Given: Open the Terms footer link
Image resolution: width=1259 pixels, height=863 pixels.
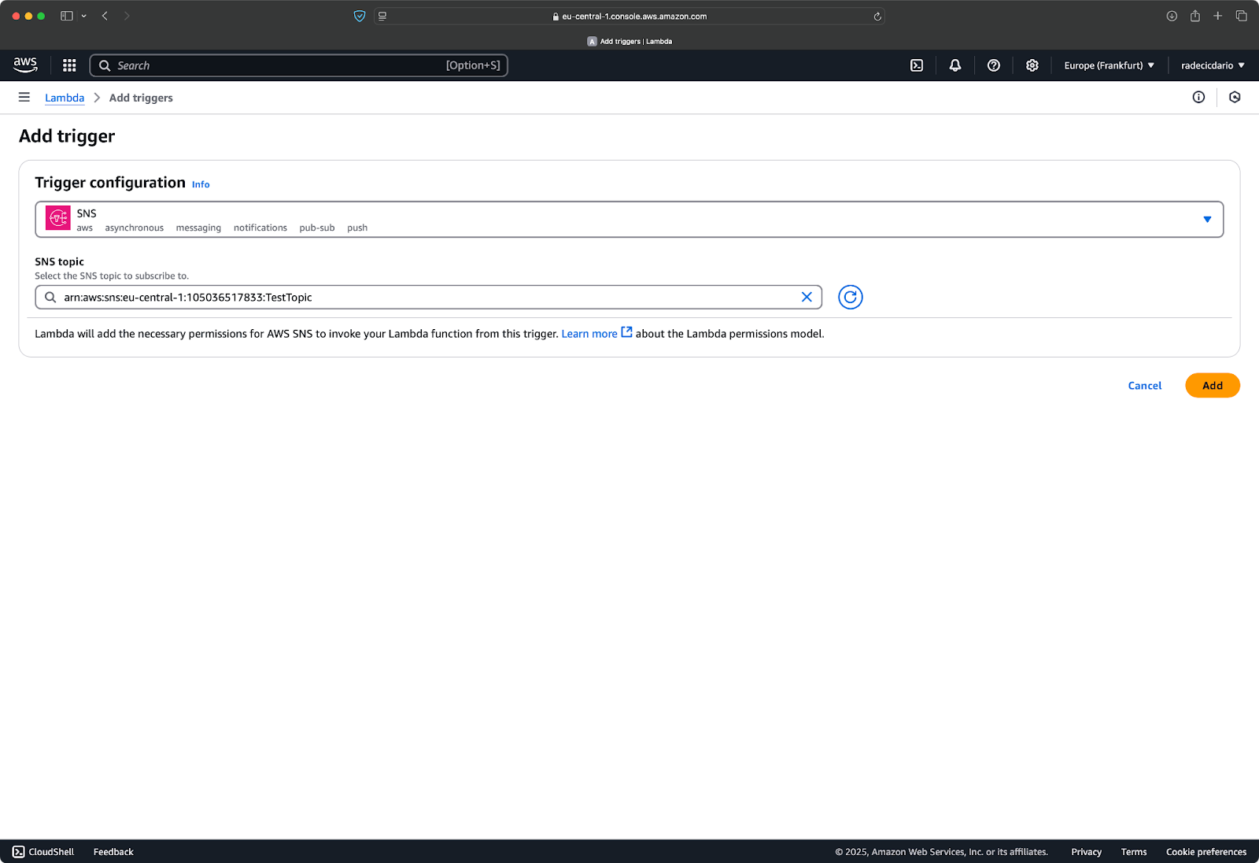Looking at the screenshot, I should pyautogui.click(x=1134, y=852).
